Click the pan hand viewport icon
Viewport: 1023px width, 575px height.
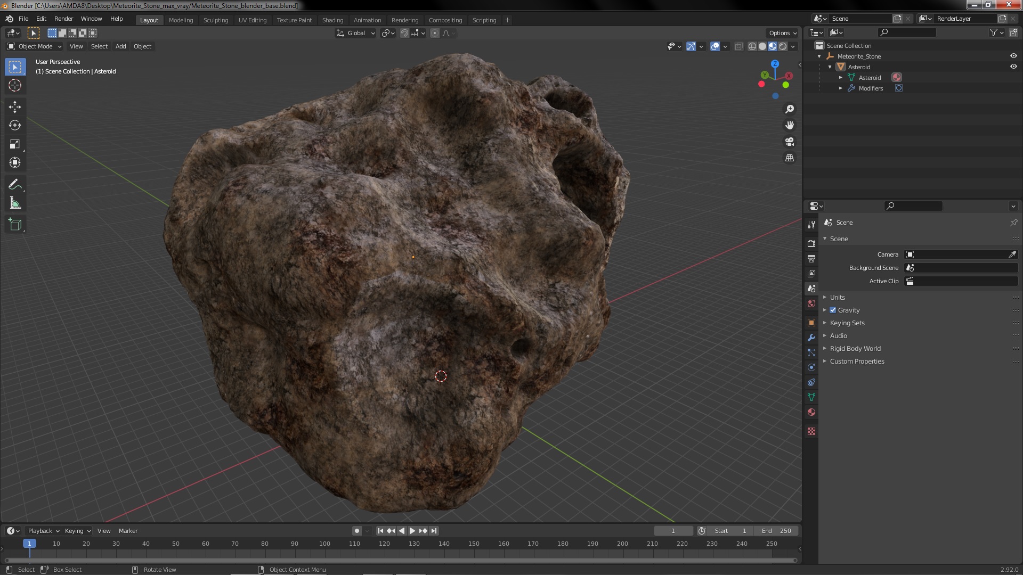tap(790, 125)
